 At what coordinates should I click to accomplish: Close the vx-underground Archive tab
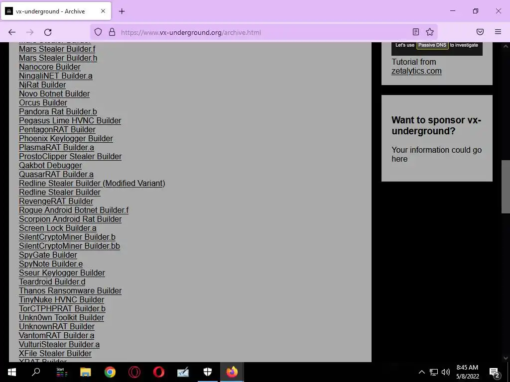tap(103, 11)
